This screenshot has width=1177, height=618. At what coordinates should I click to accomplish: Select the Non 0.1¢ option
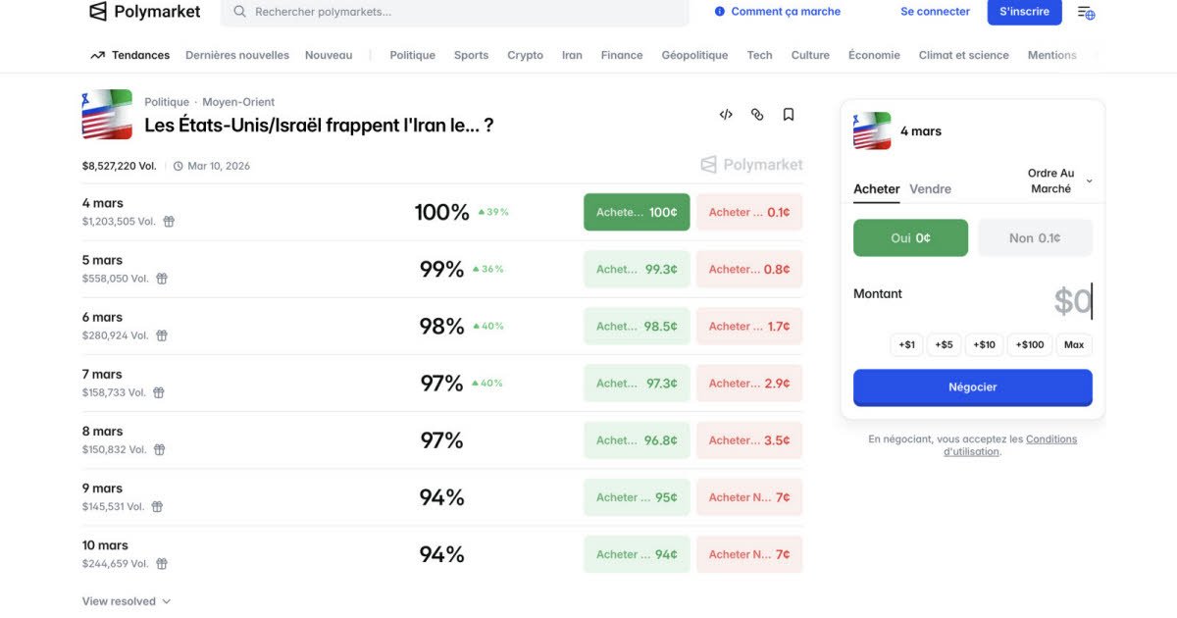click(1035, 238)
